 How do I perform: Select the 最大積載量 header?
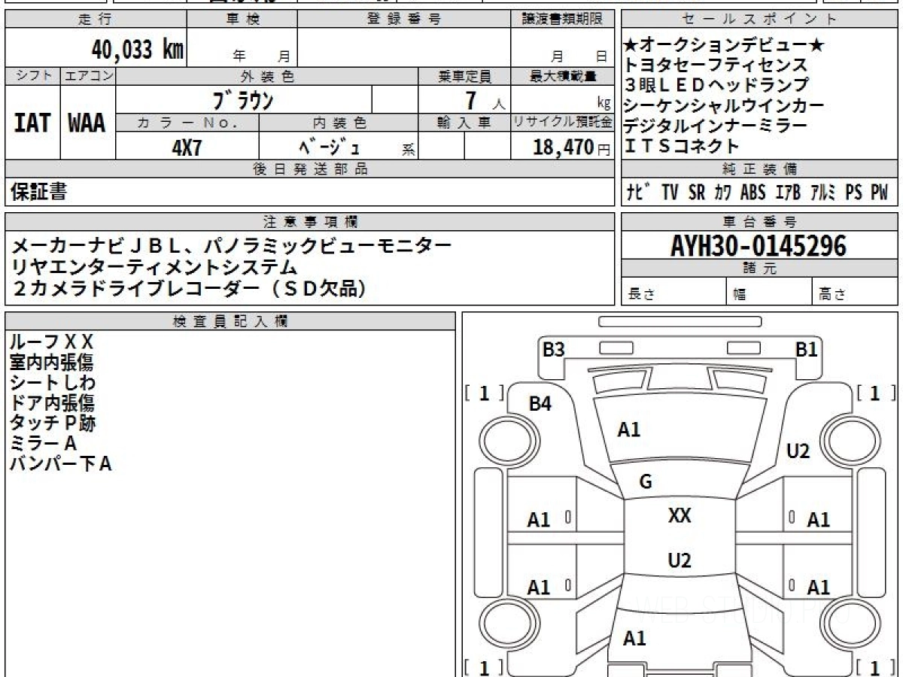pyautogui.click(x=564, y=77)
